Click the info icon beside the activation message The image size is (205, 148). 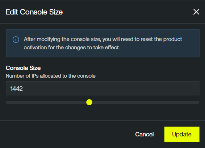[x=16, y=40]
